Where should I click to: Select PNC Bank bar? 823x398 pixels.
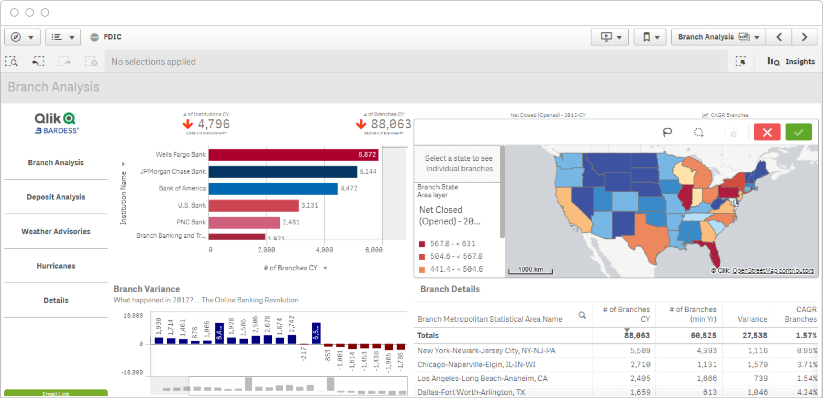click(x=244, y=222)
